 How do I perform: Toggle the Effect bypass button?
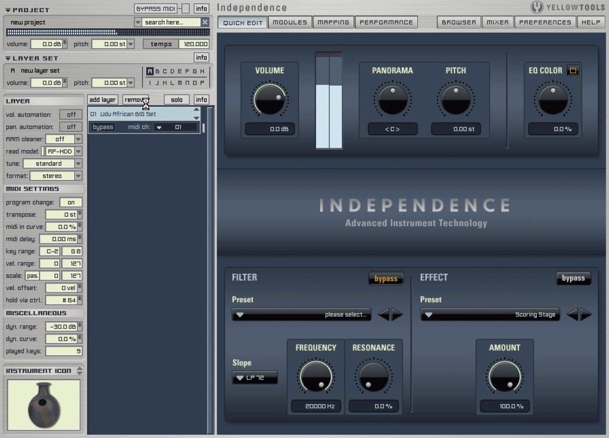573,278
